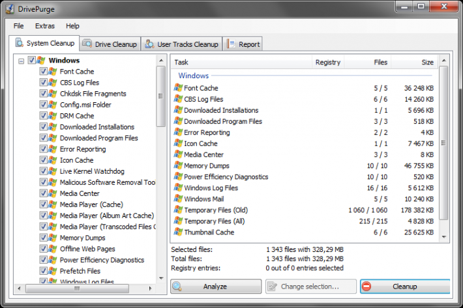The image size is (463, 308).
Task: Switch to the Drive Cleanup tab
Action: pos(110,44)
